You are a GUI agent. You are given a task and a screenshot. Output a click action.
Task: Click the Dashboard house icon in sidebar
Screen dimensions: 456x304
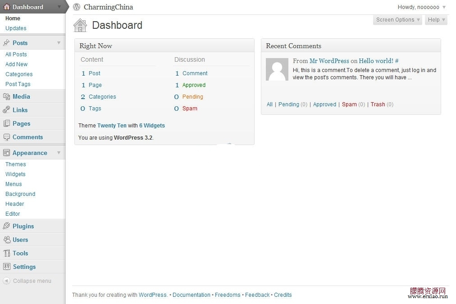7,7
